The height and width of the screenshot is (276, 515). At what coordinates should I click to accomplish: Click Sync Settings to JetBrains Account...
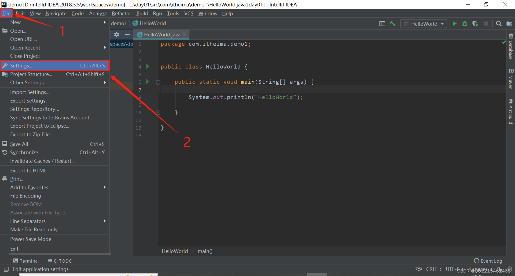coord(55,118)
